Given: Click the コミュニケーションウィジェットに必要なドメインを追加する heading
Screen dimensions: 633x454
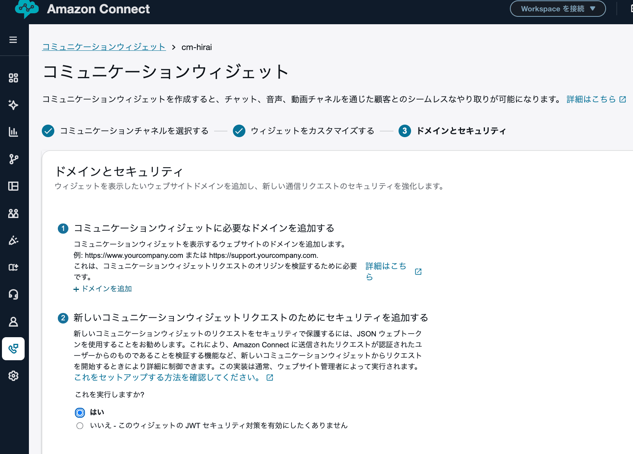Looking at the screenshot, I should click(x=204, y=228).
